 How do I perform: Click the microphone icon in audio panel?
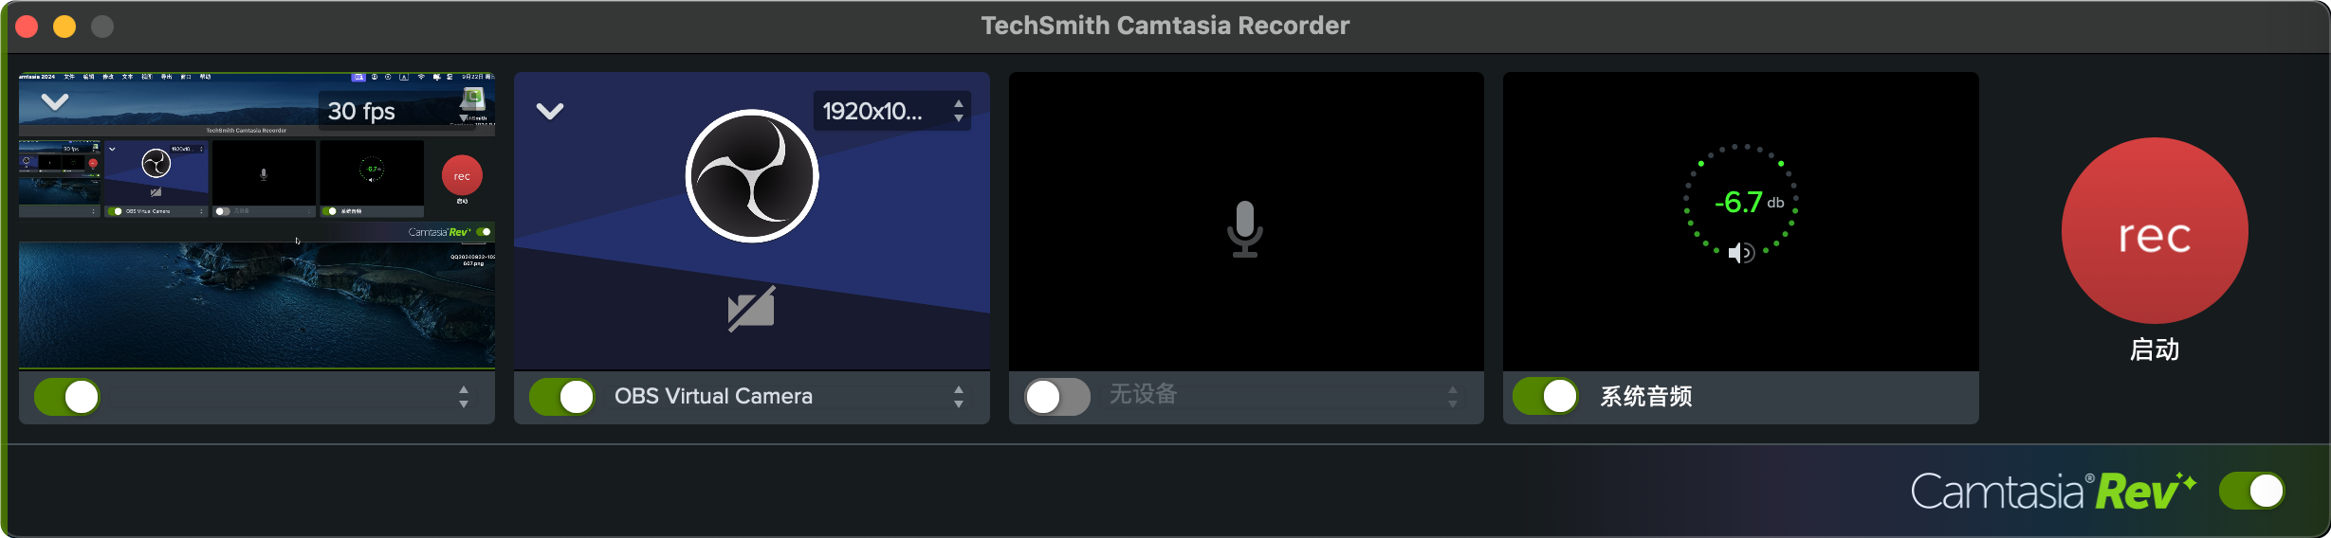[x=1244, y=229]
